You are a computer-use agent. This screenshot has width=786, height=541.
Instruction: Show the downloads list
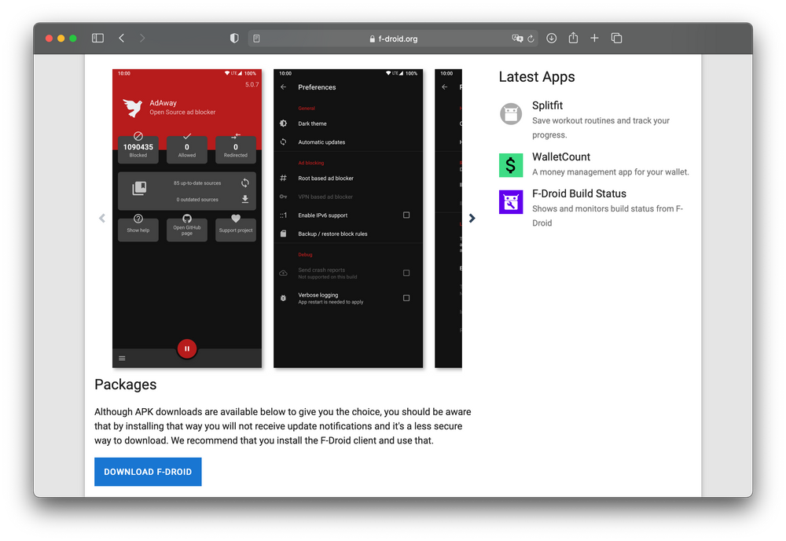click(552, 38)
